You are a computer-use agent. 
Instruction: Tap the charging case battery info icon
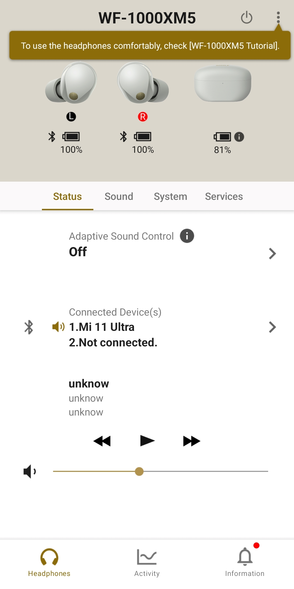point(239,137)
